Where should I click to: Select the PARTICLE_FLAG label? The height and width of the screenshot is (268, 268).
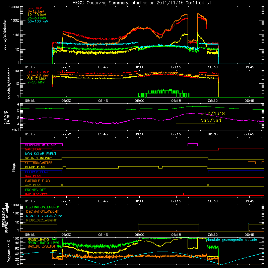(38, 181)
